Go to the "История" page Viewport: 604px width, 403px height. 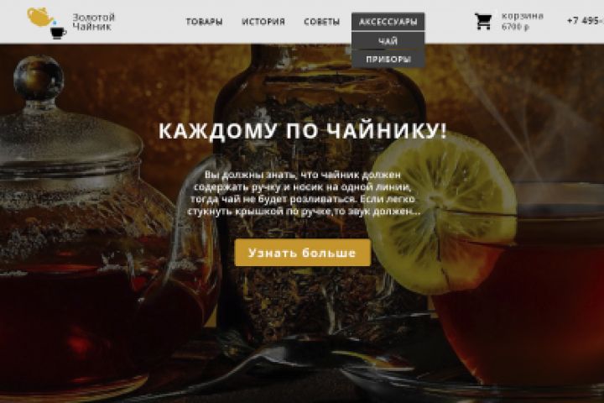(x=263, y=22)
